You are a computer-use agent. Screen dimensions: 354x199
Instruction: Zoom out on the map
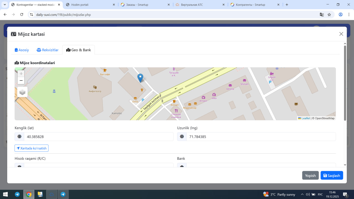[x=21, y=81]
